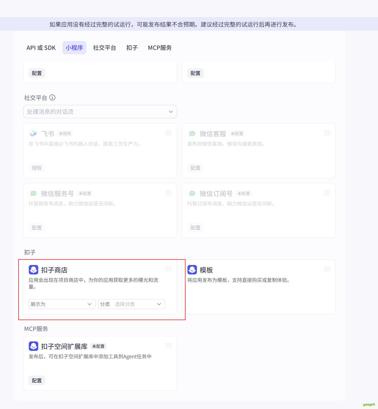This screenshot has height=409, width=378.
Task: Expand the 展示为 dropdown
Action: coord(62,304)
